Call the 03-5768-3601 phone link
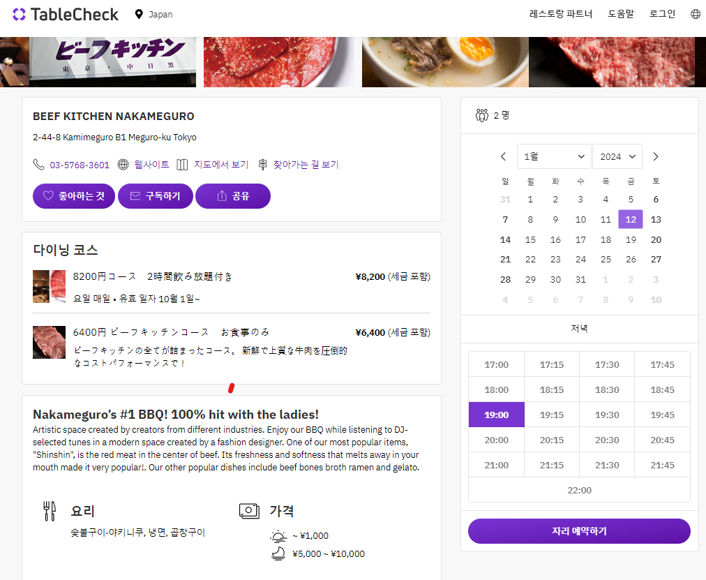The height and width of the screenshot is (580, 706). click(80, 165)
